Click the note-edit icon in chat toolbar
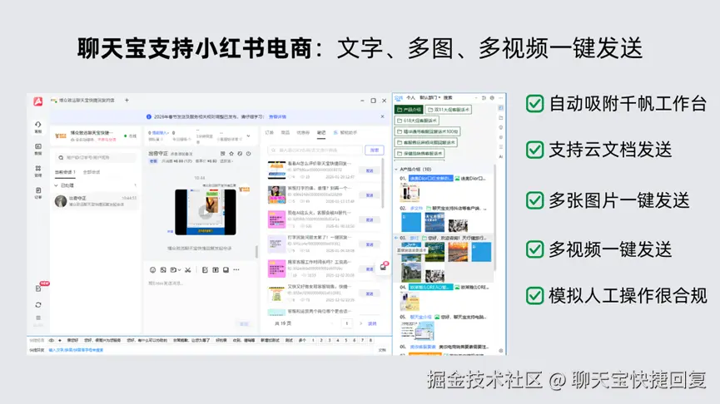Viewport: 720px width, 404px height. tap(205, 270)
